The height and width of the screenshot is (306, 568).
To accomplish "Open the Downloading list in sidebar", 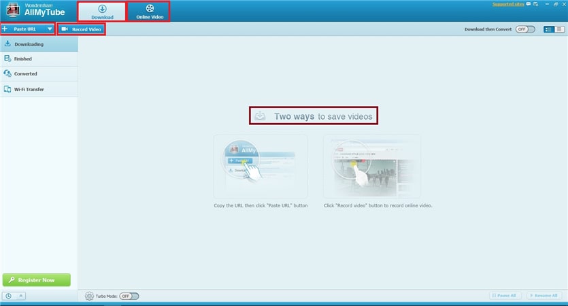I will coord(39,44).
